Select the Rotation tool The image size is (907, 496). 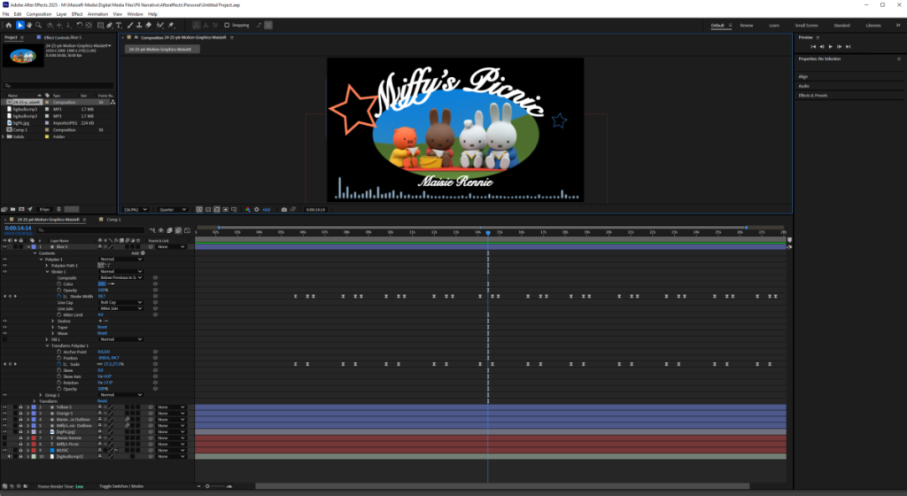79,25
